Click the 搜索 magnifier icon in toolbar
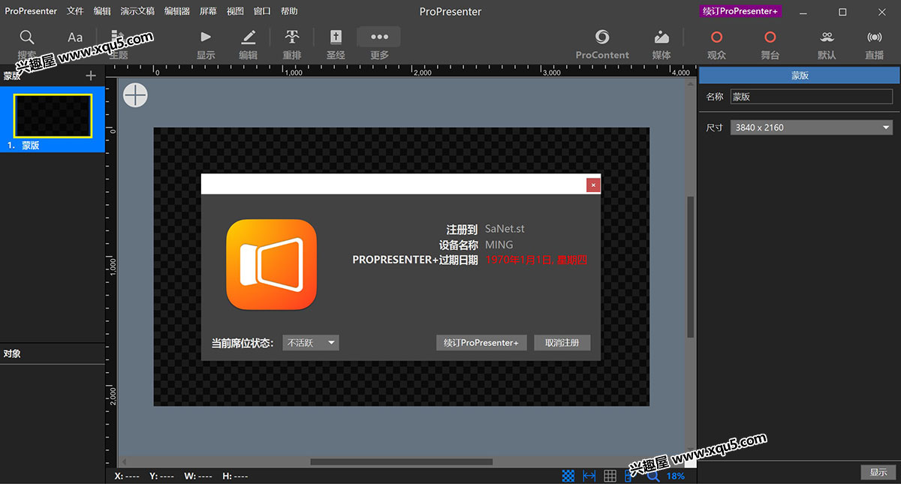The height and width of the screenshot is (484, 901). pos(27,37)
